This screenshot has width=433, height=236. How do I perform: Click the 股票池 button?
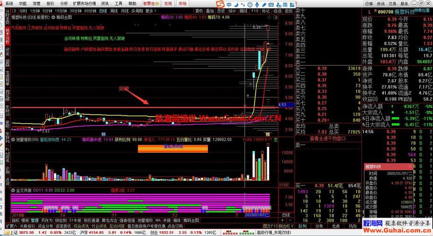tap(151, 4)
